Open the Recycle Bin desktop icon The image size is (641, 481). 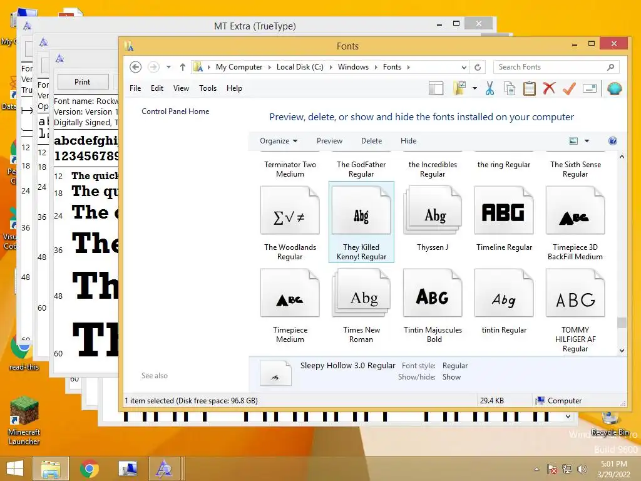coord(610,424)
